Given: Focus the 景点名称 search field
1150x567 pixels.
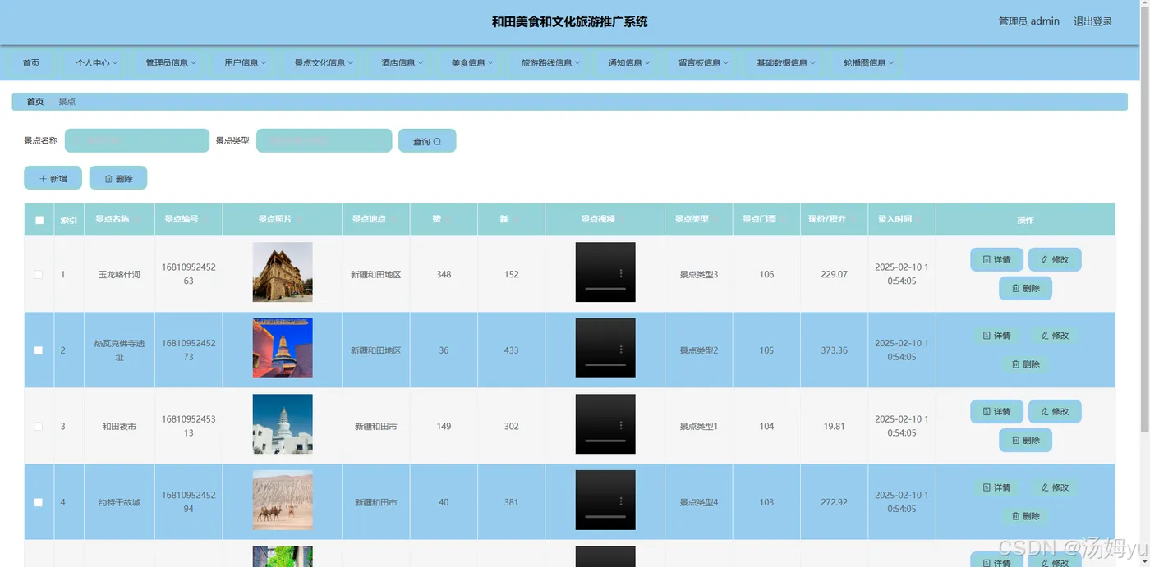Looking at the screenshot, I should click(137, 140).
